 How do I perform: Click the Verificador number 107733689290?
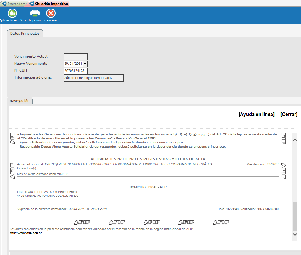click(268, 209)
